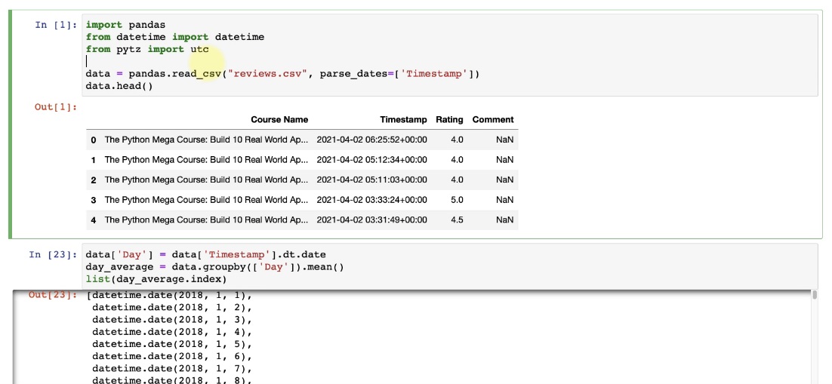The height and width of the screenshot is (384, 832).
Task: Click the row index 0 in the dataframe
Action: (94, 140)
